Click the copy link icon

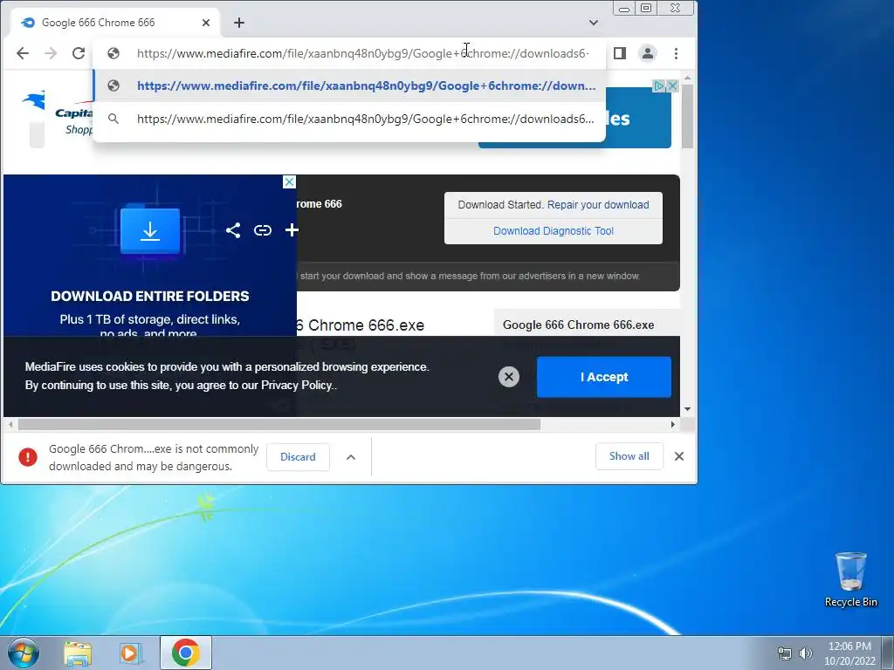(262, 230)
